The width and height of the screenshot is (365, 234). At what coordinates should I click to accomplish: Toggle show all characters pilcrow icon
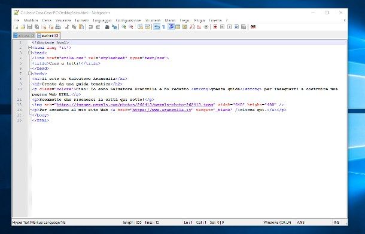(x=163, y=27)
